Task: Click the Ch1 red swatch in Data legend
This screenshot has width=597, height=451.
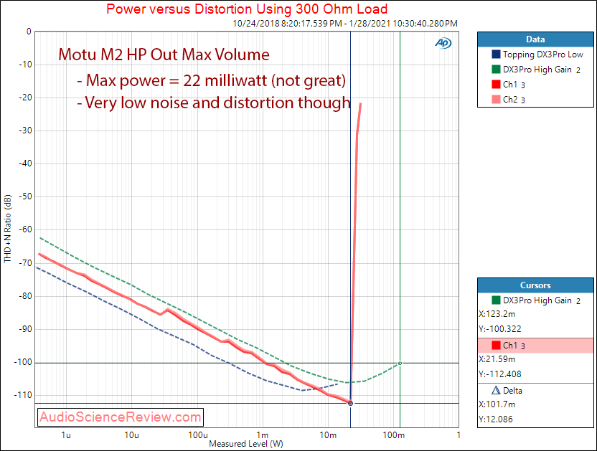Action: tap(496, 84)
